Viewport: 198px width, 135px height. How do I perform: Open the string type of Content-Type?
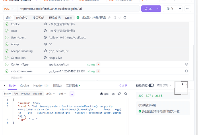point(91,64)
